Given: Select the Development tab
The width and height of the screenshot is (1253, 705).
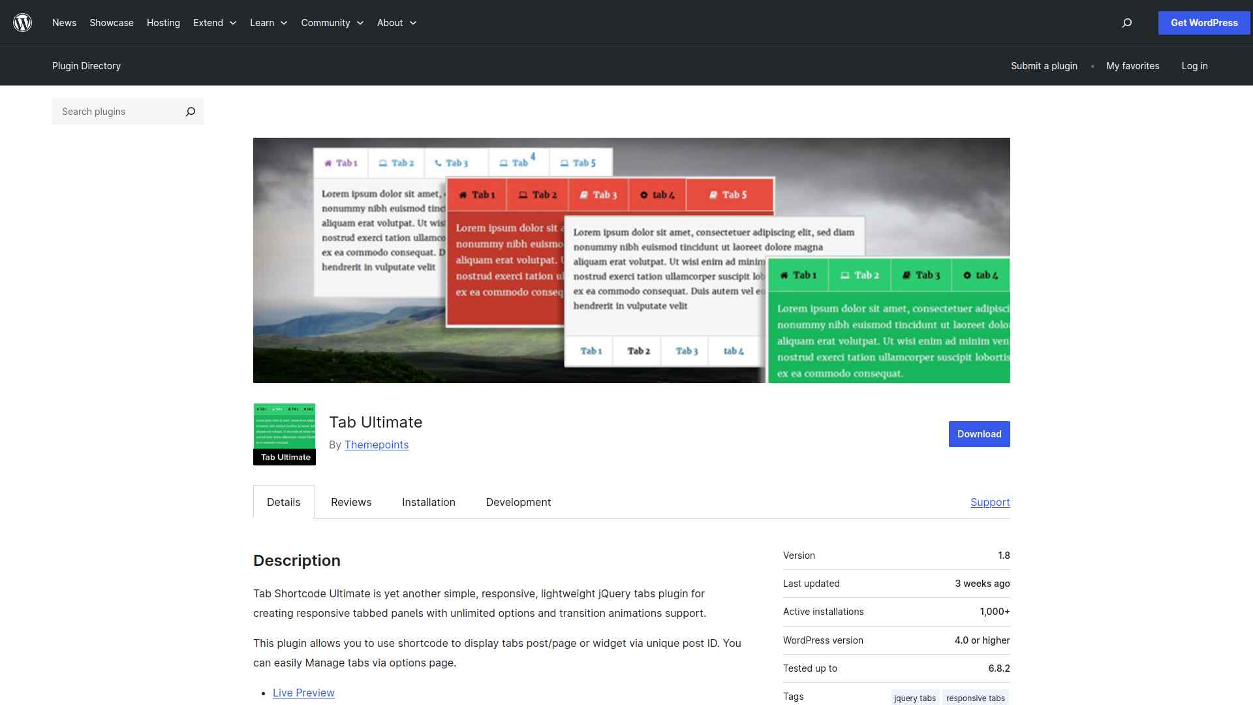Looking at the screenshot, I should click(x=518, y=502).
